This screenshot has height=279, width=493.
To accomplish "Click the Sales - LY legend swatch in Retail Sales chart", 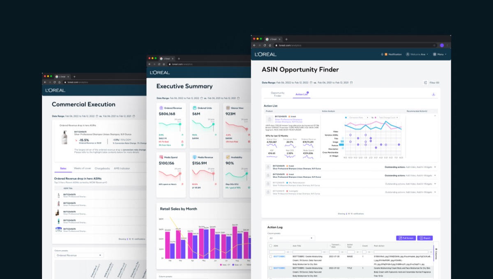I will pyautogui.click(x=233, y=265).
